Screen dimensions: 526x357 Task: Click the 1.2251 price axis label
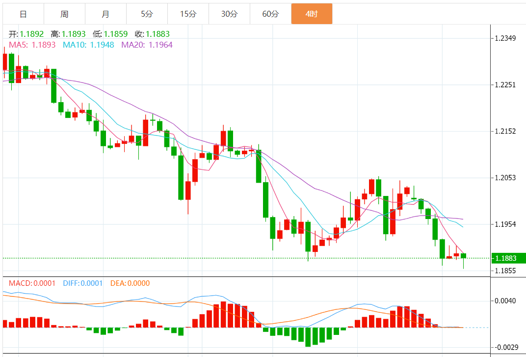505,84
